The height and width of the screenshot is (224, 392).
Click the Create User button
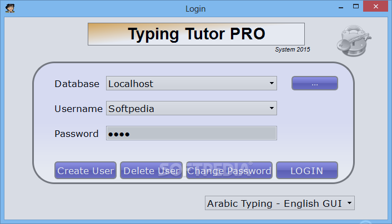[86, 171]
